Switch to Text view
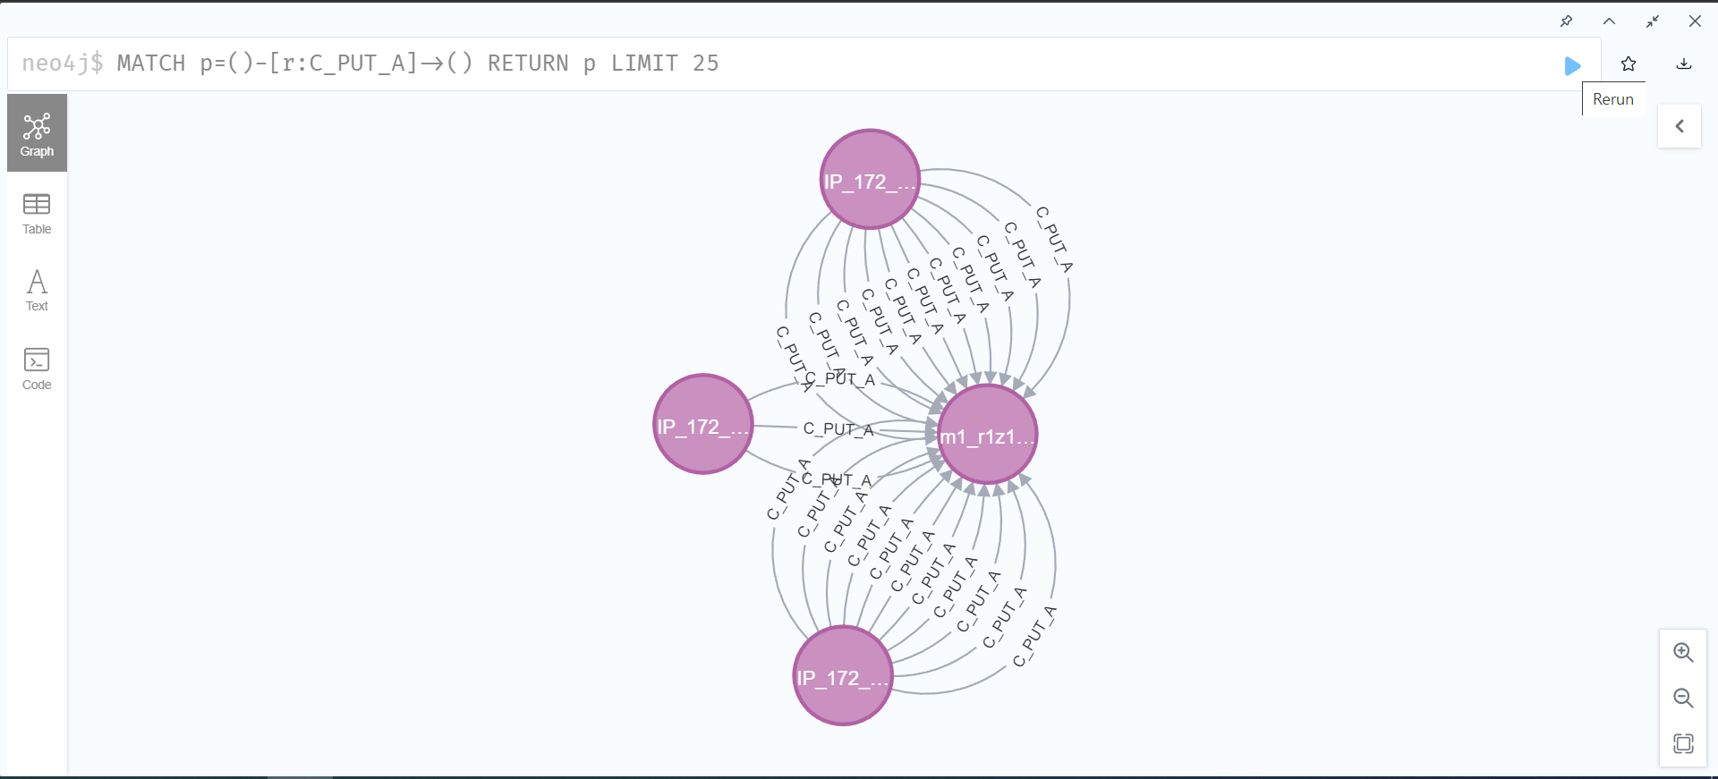 tap(37, 290)
